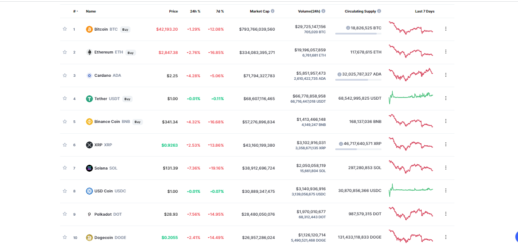
Task: Click the Cardano circulating supply progress bar
Action: [358, 80]
